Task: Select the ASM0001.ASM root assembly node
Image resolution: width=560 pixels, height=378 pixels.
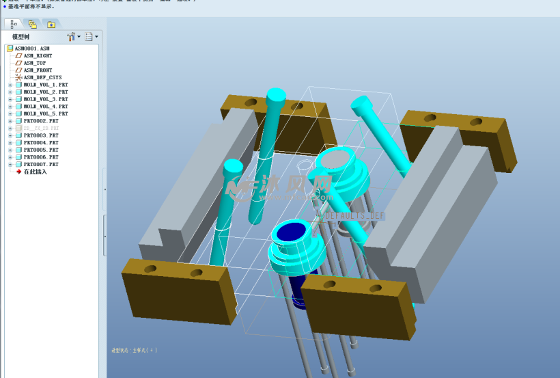Action: [x=32, y=49]
